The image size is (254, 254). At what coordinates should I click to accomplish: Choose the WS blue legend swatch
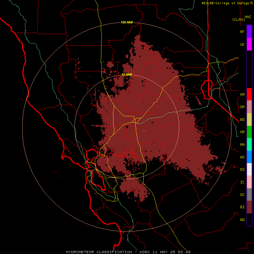tap(249, 157)
